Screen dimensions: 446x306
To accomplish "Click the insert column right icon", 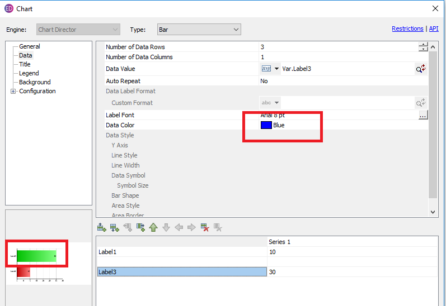I will pyautogui.click(x=140, y=227).
